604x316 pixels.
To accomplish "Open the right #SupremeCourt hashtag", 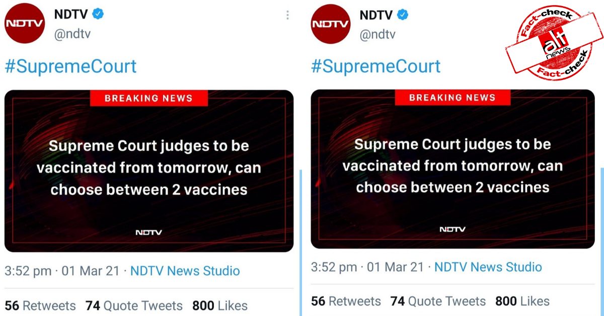I will click(375, 66).
